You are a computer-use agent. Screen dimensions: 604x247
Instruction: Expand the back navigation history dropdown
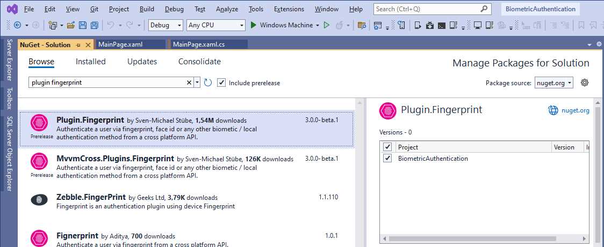click(27, 25)
